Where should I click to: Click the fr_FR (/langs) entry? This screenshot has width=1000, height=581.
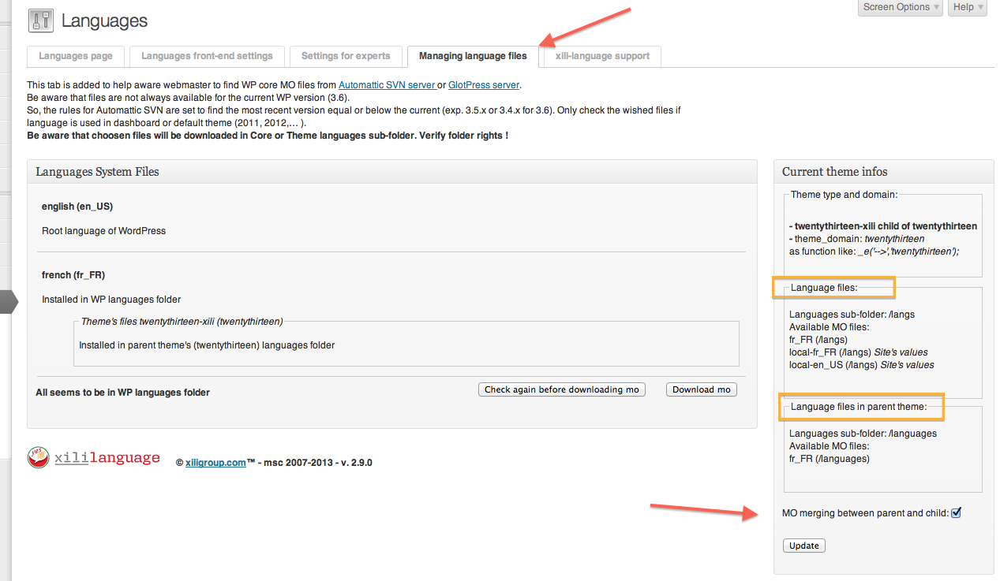(x=818, y=340)
